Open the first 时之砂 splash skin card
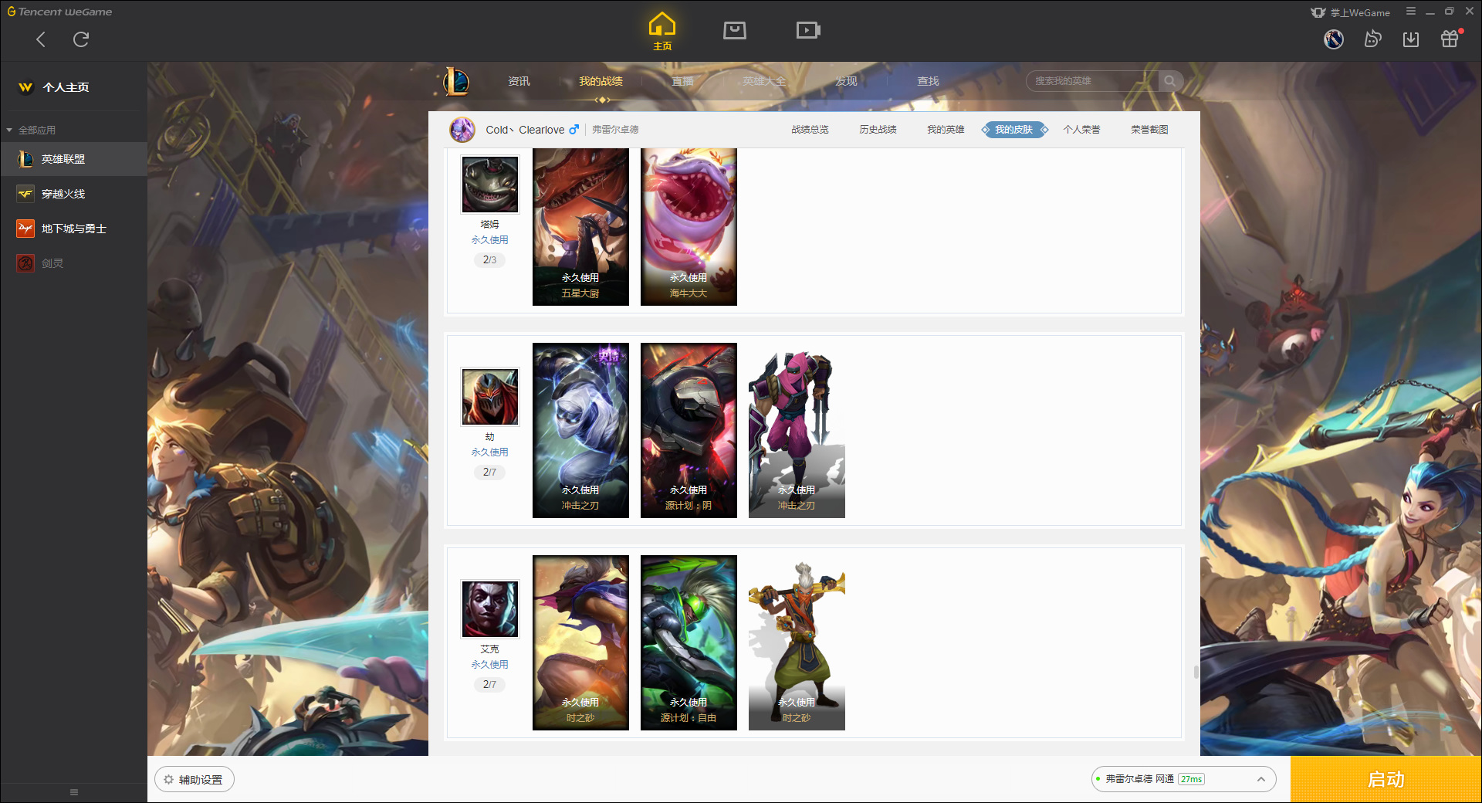This screenshot has height=803, width=1482. click(580, 642)
